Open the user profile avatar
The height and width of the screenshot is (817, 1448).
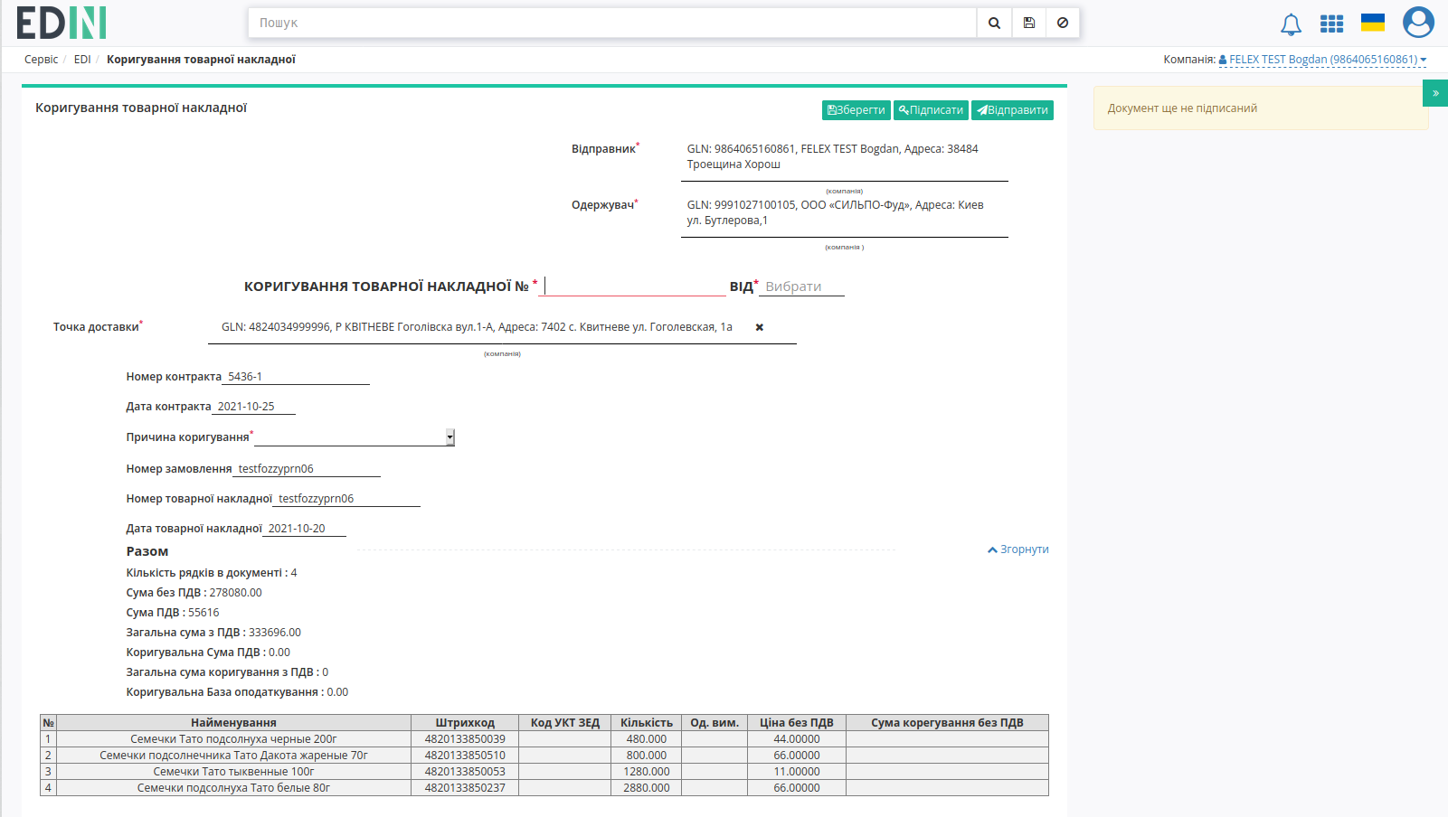pos(1418,23)
